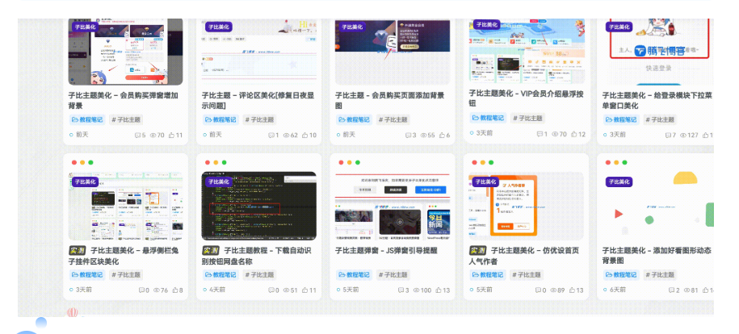Open comments on 仿优设首页人气作者 card
This screenshot has height=334, width=739.
(539, 290)
